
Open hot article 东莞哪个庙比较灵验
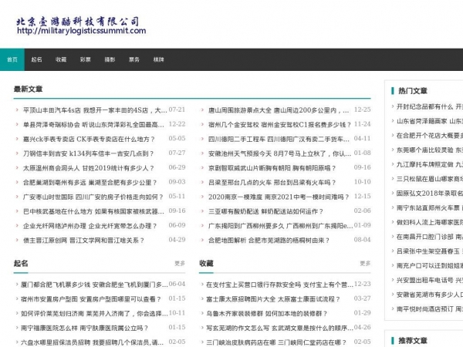430,150
